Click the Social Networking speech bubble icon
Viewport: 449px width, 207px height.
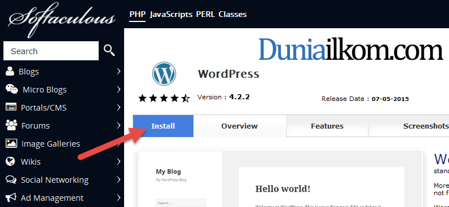click(11, 179)
